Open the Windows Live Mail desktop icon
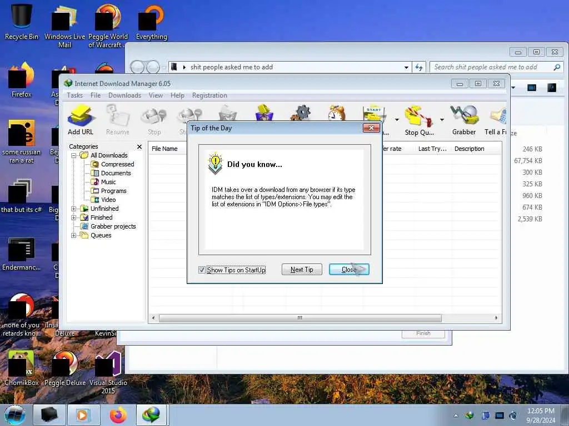 tap(64, 26)
